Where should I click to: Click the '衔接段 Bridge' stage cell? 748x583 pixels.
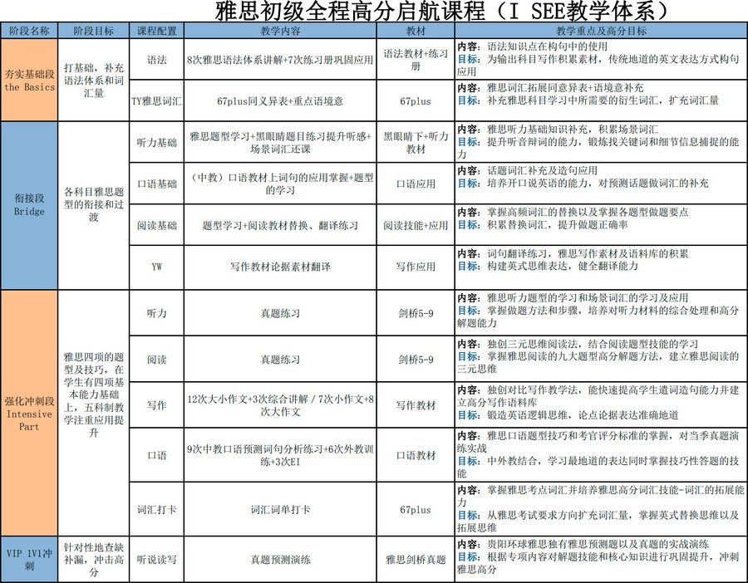29,205
